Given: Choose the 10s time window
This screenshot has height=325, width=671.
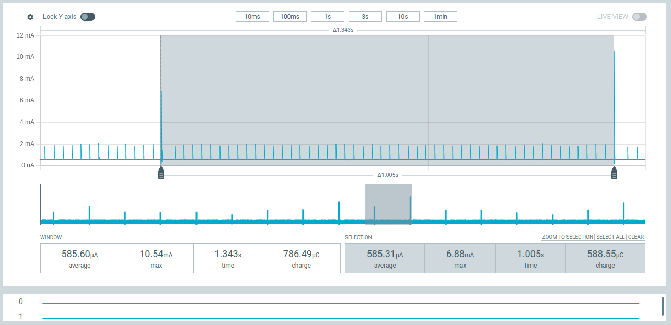Looking at the screenshot, I should coord(402,17).
